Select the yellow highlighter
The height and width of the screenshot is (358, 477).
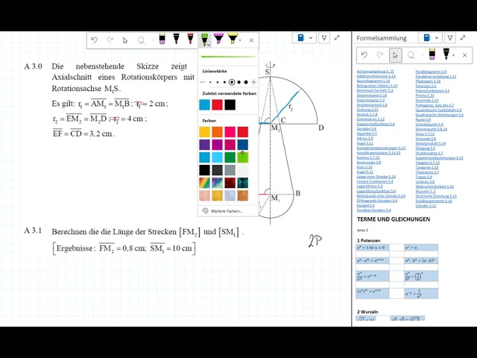(233, 39)
